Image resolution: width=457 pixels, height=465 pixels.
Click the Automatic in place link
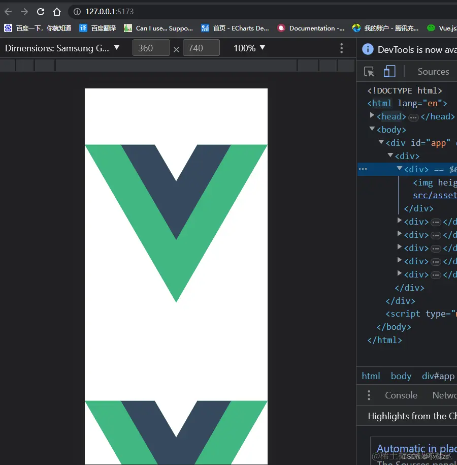click(x=417, y=448)
